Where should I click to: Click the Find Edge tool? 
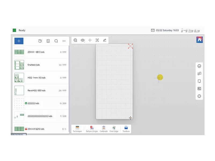pyautogui.click(x=114, y=129)
